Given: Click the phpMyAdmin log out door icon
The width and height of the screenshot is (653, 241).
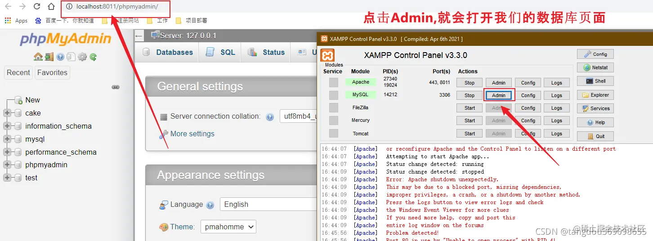Looking at the screenshot, I should coord(49,57).
